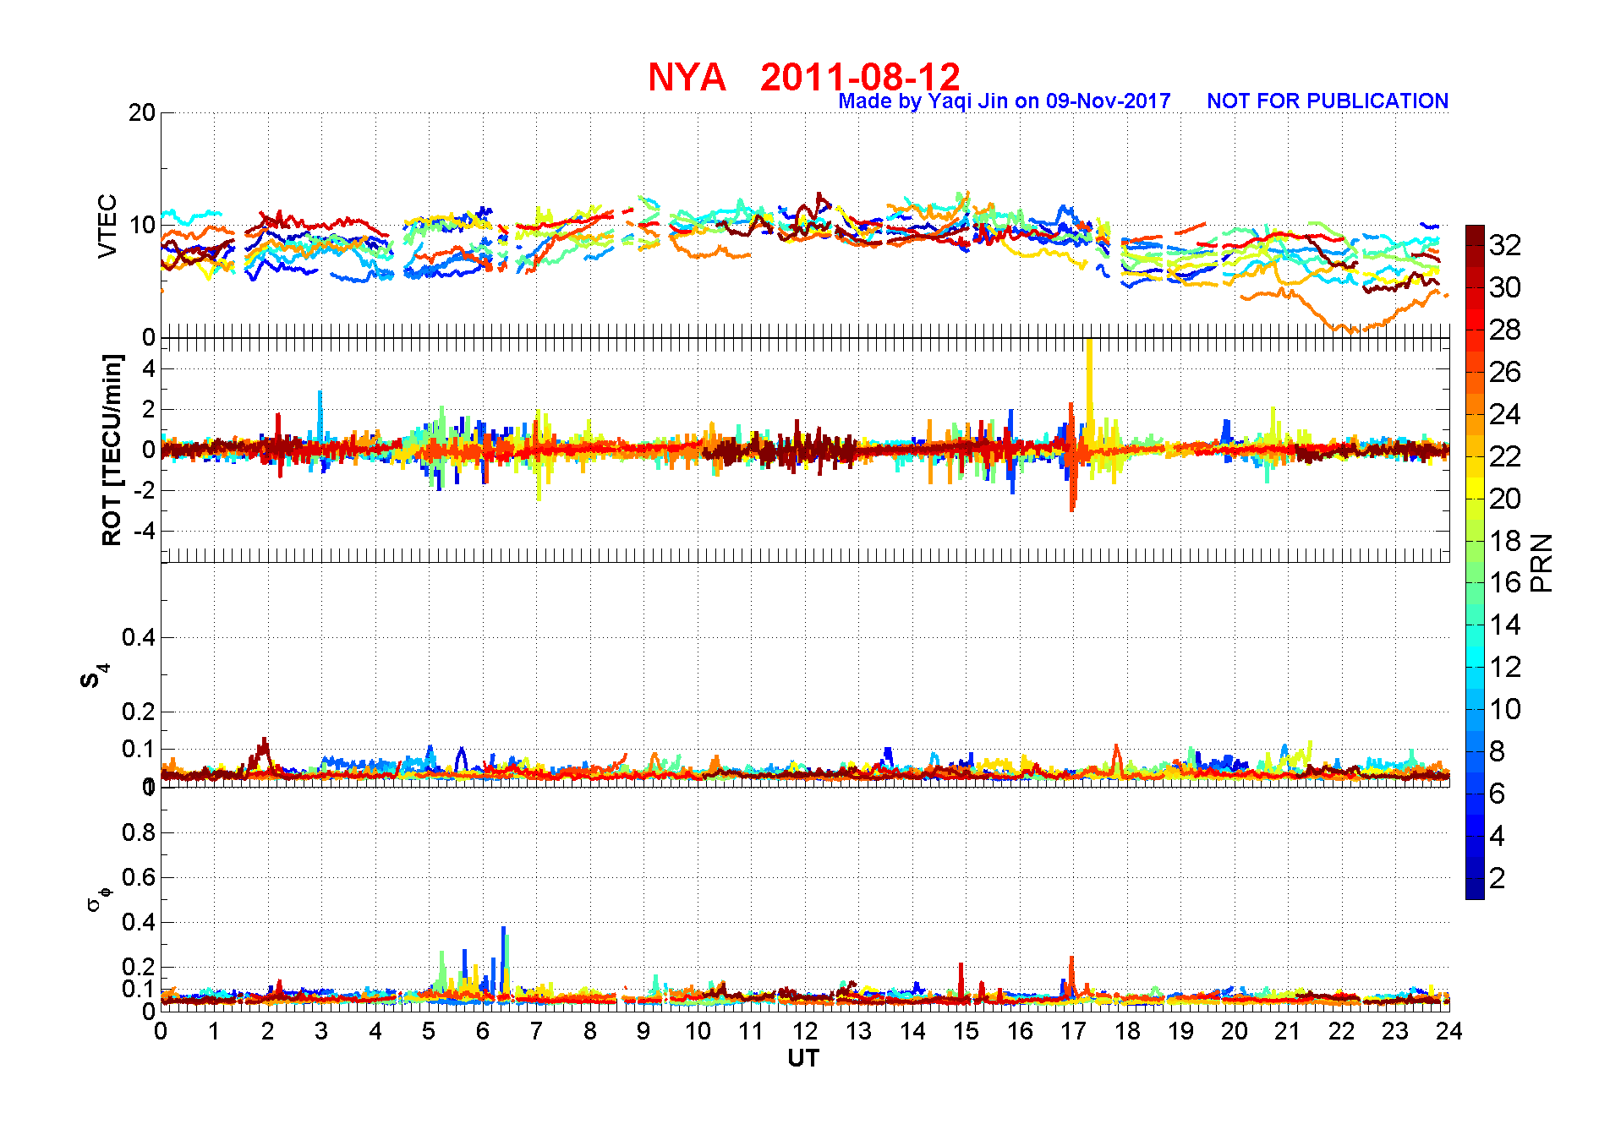This screenshot has width=1610, height=1124.
Task: Click the "NOT FOR PUBLICATION" notice
Action: pos(1328,101)
